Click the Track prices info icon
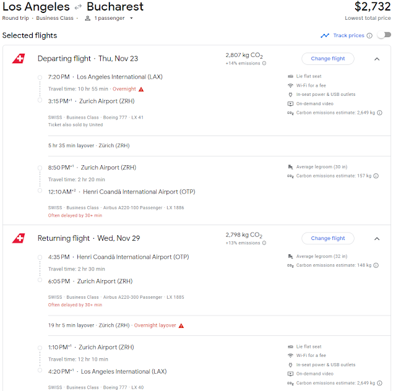The width and height of the screenshot is (396, 391). point(369,35)
